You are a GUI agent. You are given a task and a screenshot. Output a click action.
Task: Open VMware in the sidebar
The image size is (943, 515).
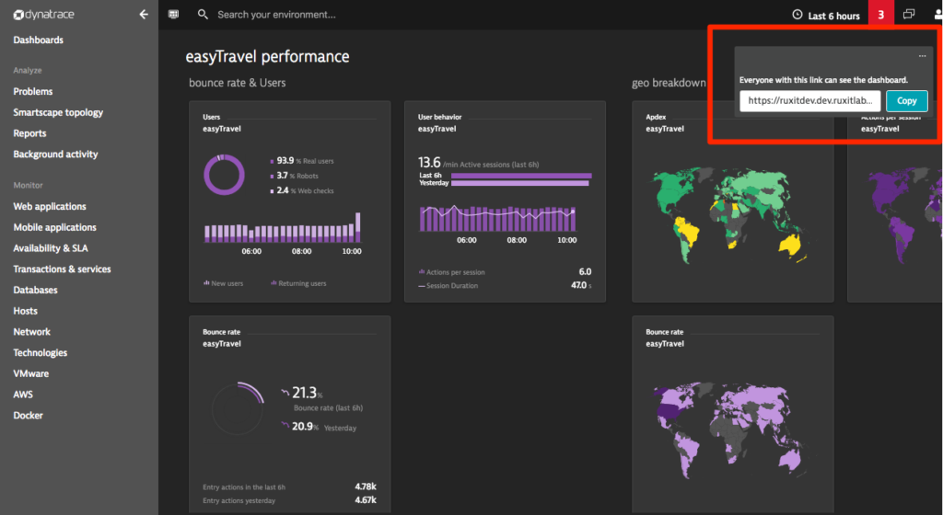[x=31, y=373]
